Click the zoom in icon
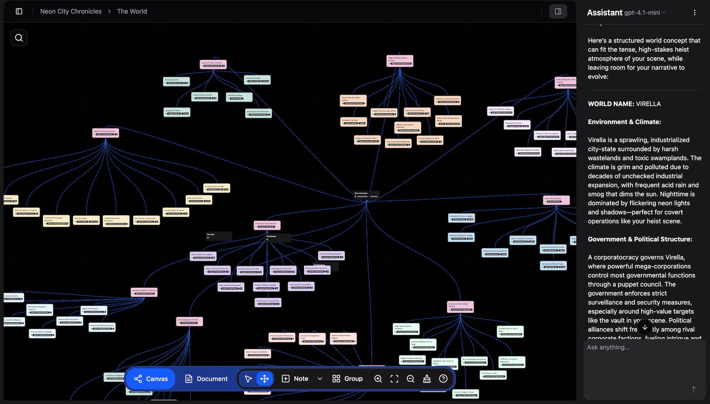Screen dimensions: 710x404 tap(378, 379)
